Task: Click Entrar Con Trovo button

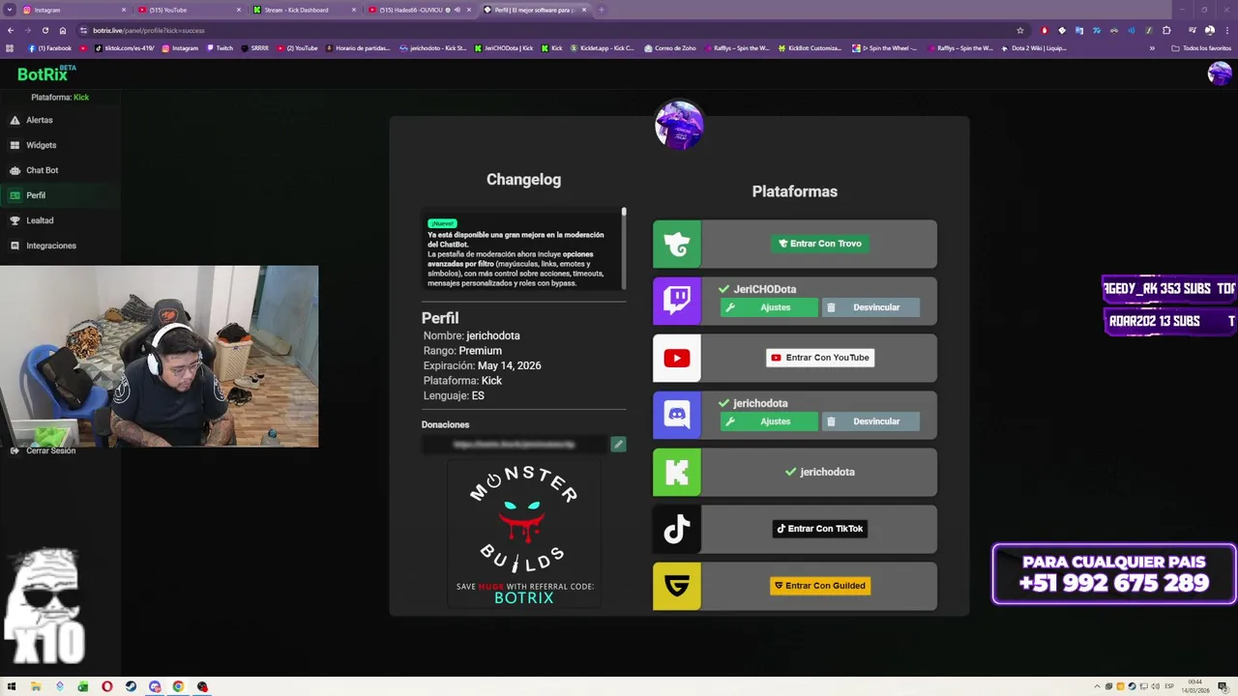Action: (819, 244)
